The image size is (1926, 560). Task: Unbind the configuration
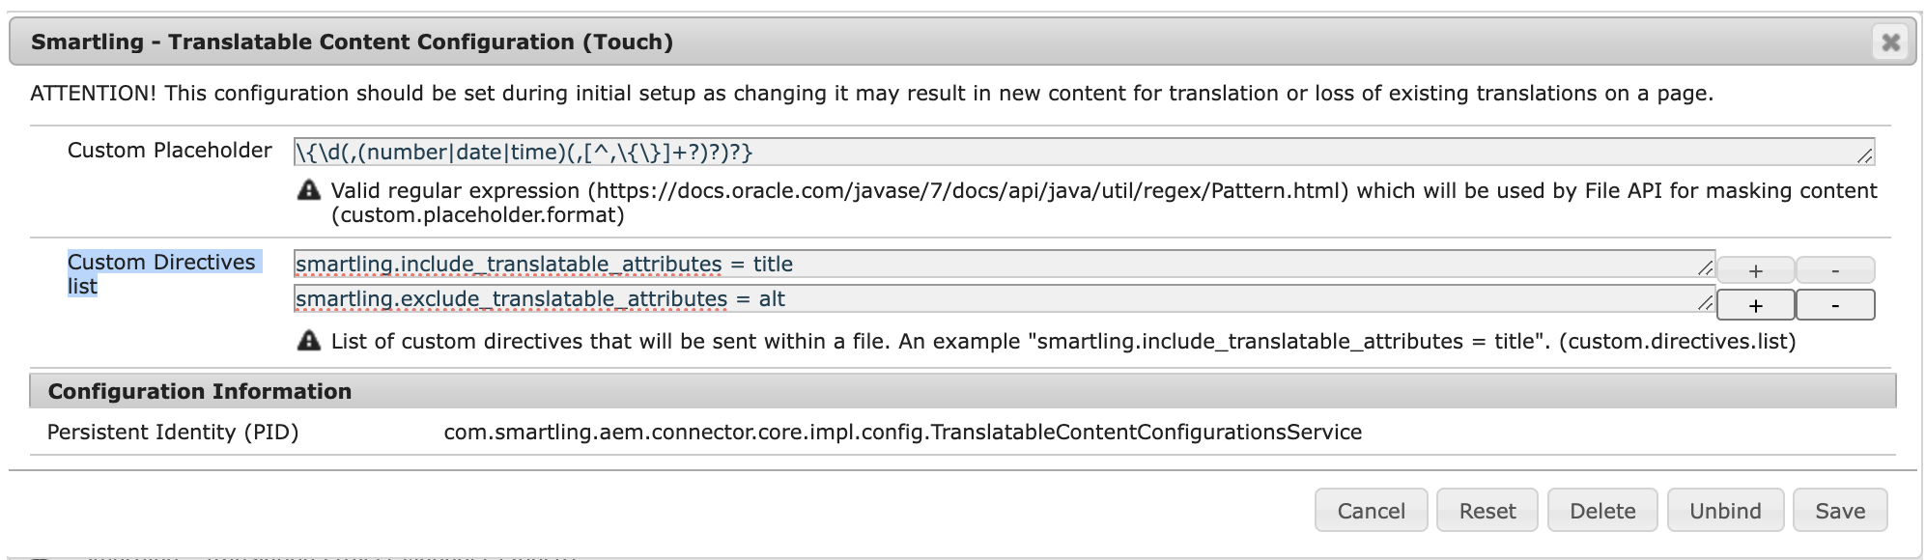click(x=1725, y=511)
